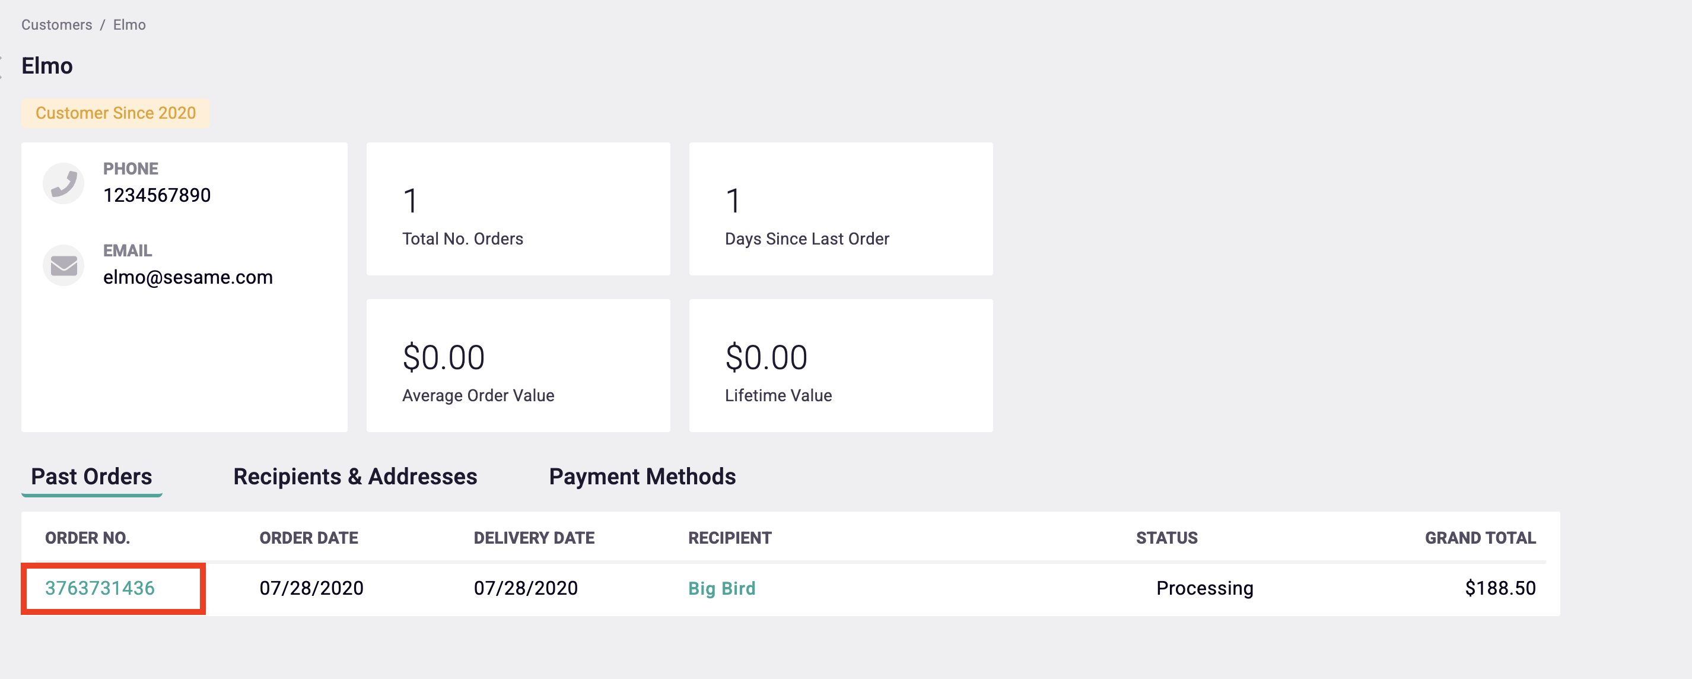Screen dimensions: 1692x679
Task: Click the DELIVERY DATE column header
Action: pyautogui.click(x=533, y=538)
